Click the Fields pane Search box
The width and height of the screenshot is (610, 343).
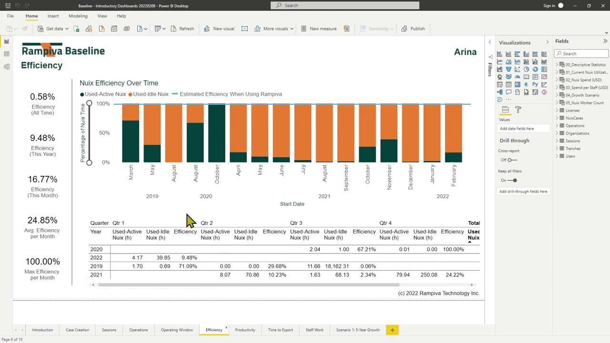point(581,53)
